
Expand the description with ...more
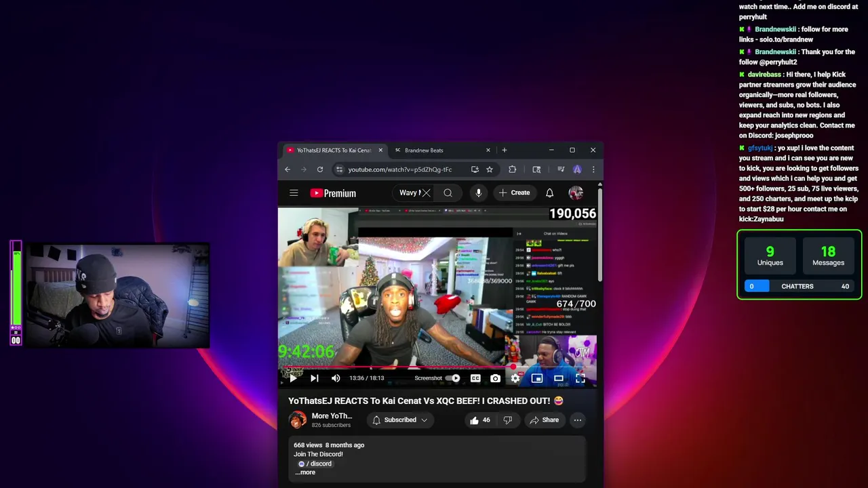tap(305, 472)
